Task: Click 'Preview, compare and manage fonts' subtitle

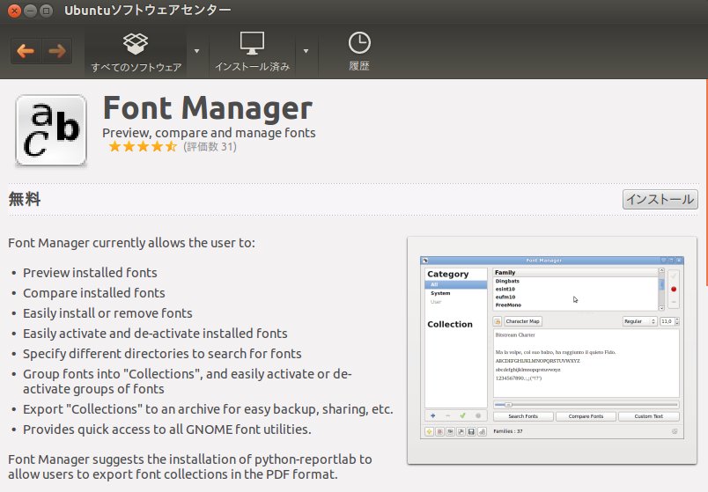Action: tap(209, 133)
